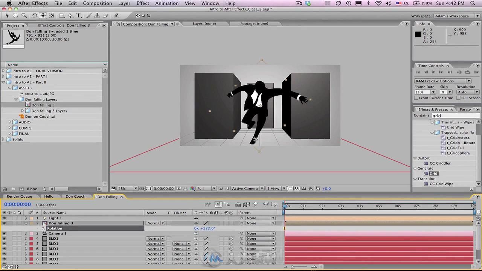482x271 pixels.
Task: Enable From Current Time checkbox
Action: pos(416,98)
